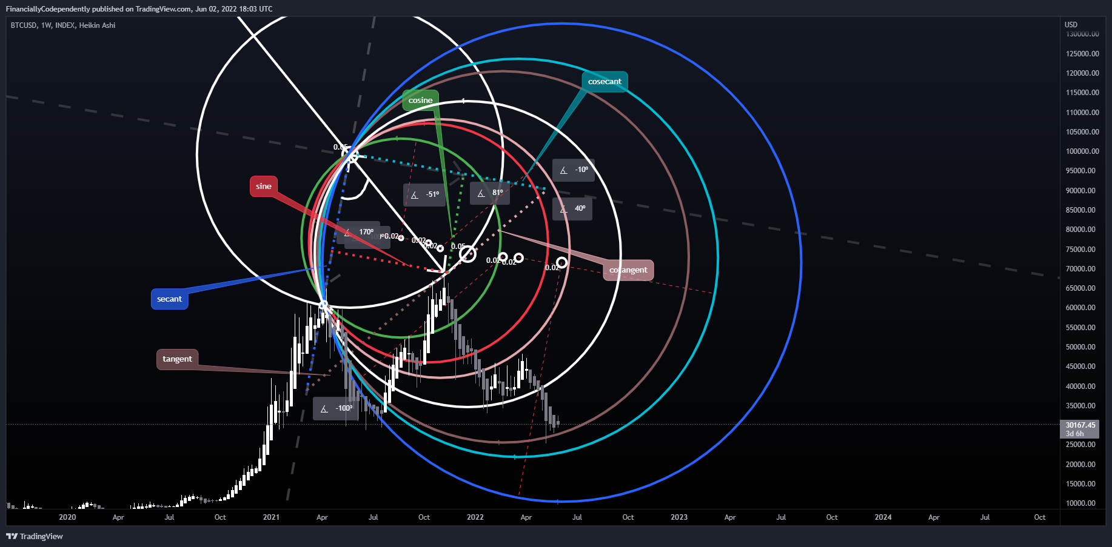Click the 120000.00 price axis label

pos(1082,73)
